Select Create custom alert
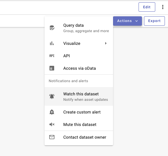The width and height of the screenshot is (168, 156). coord(79,112)
